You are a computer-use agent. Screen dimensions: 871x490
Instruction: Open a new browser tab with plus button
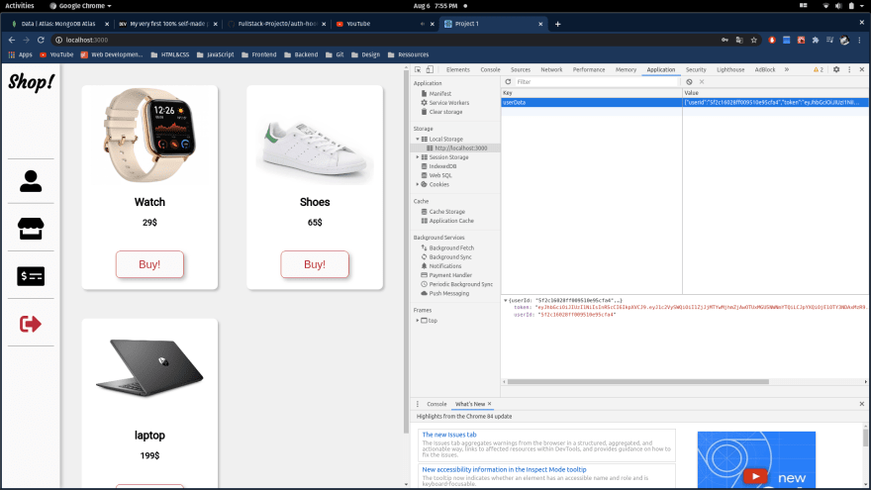pyautogui.click(x=557, y=24)
